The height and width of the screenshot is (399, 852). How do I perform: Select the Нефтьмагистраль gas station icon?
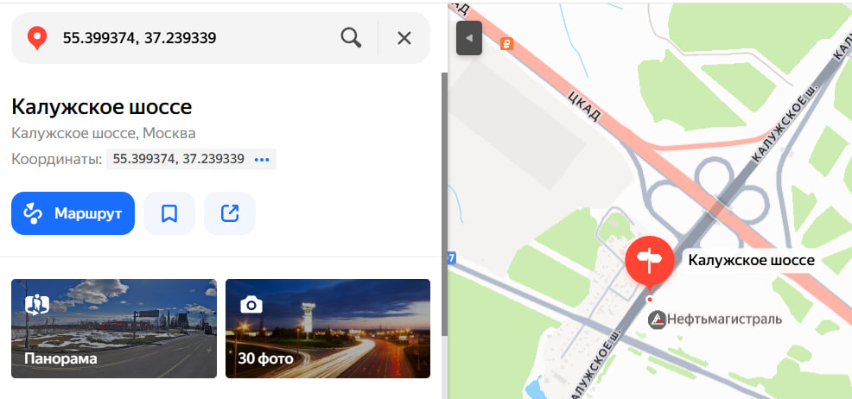[657, 320]
